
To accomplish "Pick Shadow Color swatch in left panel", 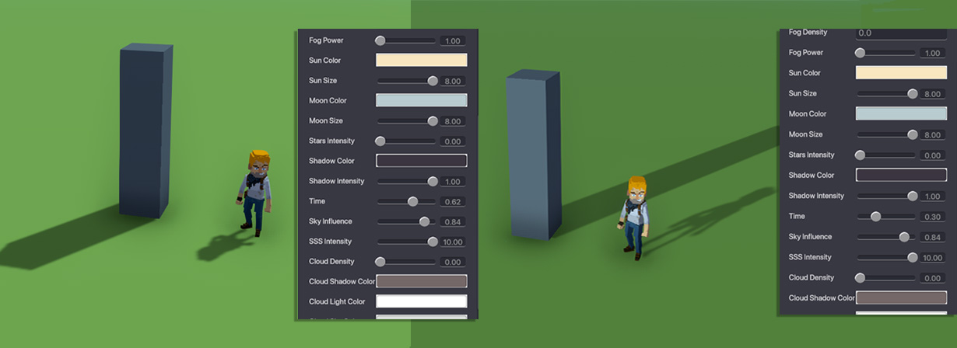I will coord(421,161).
